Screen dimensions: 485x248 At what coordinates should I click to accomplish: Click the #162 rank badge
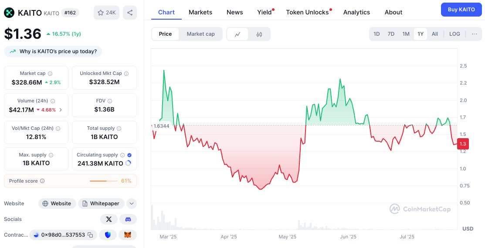pos(70,13)
